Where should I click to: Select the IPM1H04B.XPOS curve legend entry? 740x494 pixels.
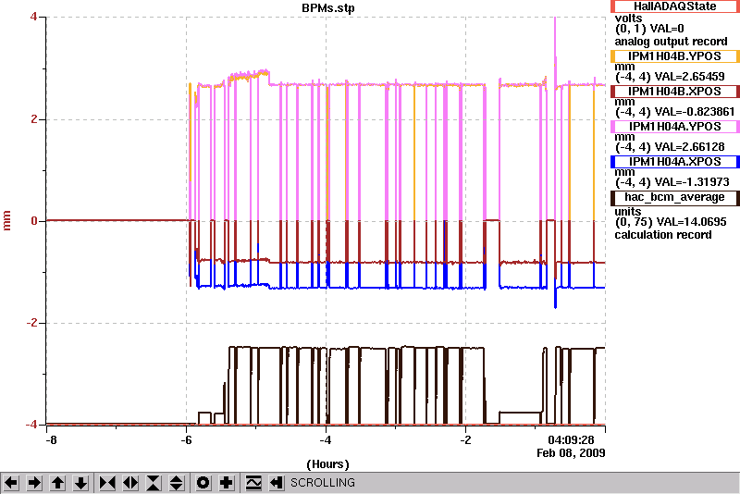pyautogui.click(x=675, y=92)
